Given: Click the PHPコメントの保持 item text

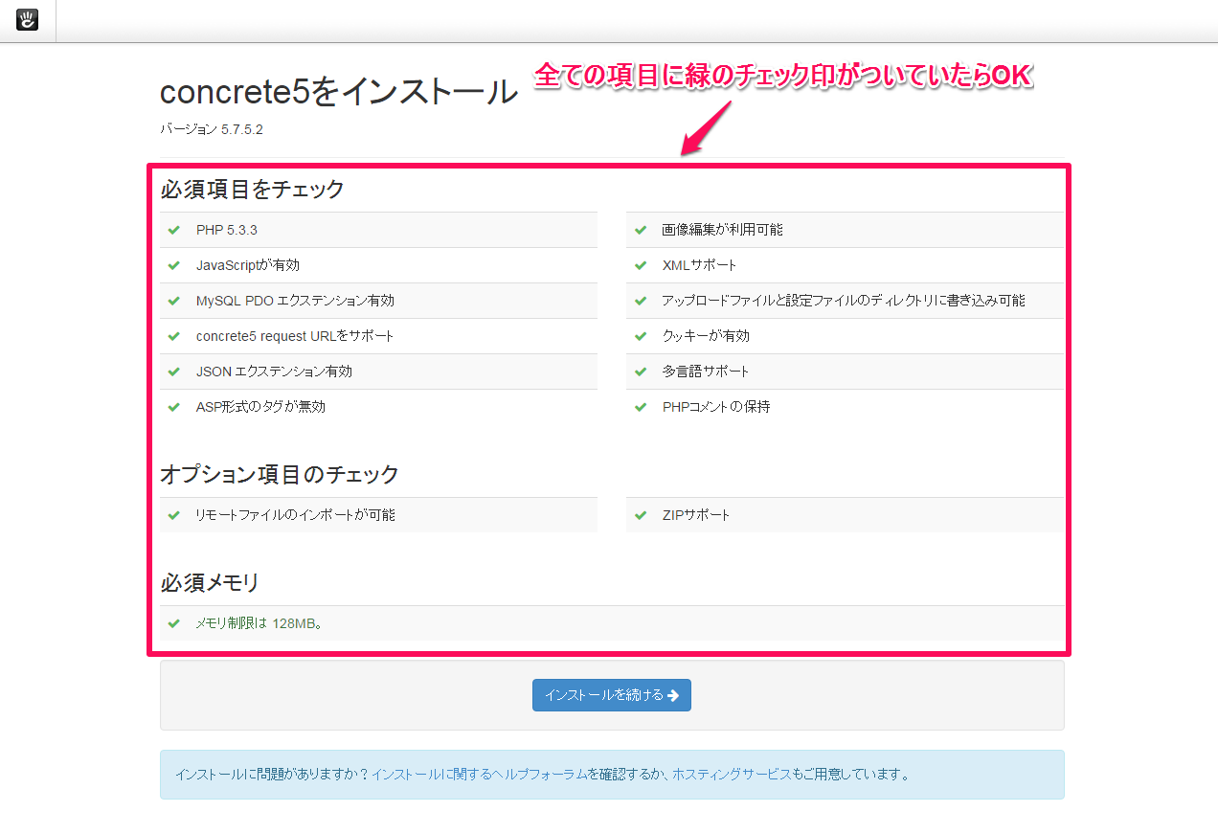Looking at the screenshot, I should click(x=716, y=407).
